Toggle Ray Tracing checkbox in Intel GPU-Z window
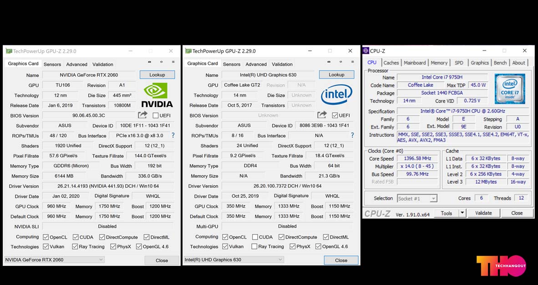Viewport: 538px width, 285px height. pyautogui.click(x=254, y=246)
